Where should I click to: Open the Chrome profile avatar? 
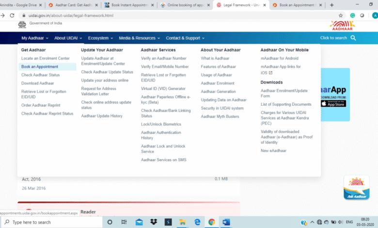(x=375, y=16)
